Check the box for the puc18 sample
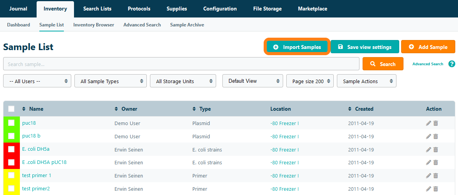This screenshot has width=458, height=195. click(x=11, y=123)
